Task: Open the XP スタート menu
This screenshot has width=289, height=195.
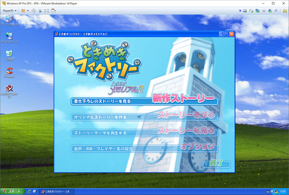Action: pos(12,191)
